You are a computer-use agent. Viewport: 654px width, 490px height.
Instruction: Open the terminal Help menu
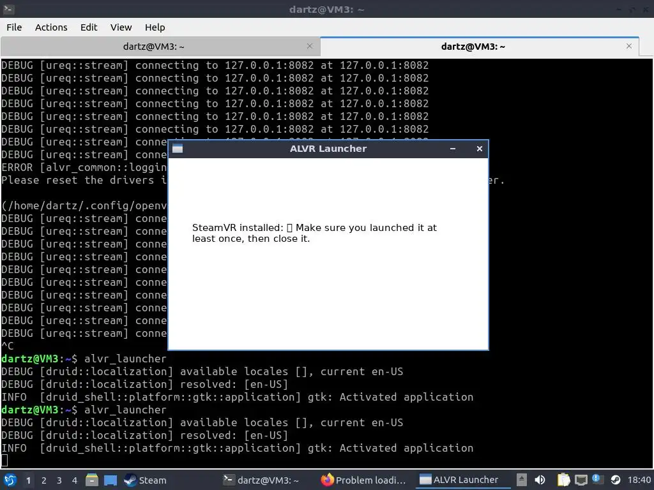(155, 27)
